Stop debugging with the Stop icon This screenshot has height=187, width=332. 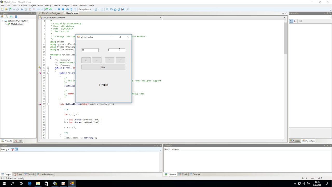click(63, 9)
